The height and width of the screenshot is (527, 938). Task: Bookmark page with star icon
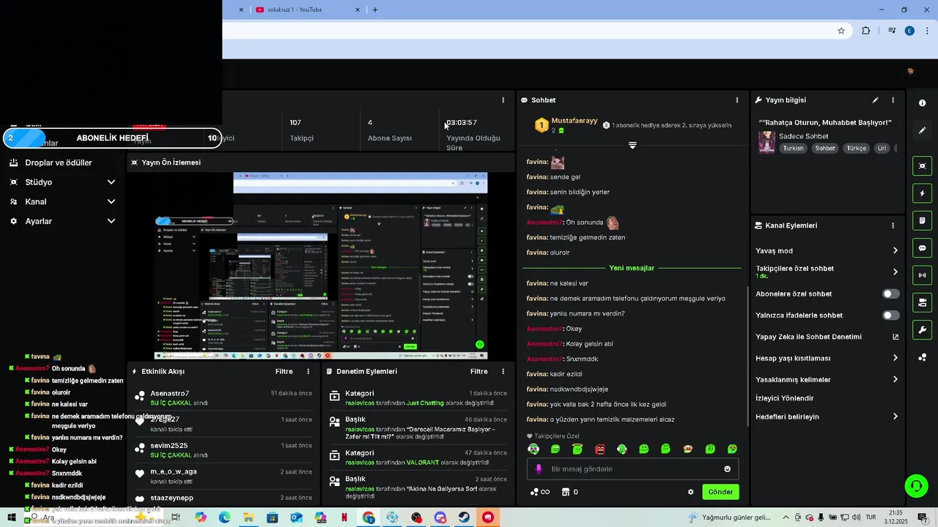841,31
